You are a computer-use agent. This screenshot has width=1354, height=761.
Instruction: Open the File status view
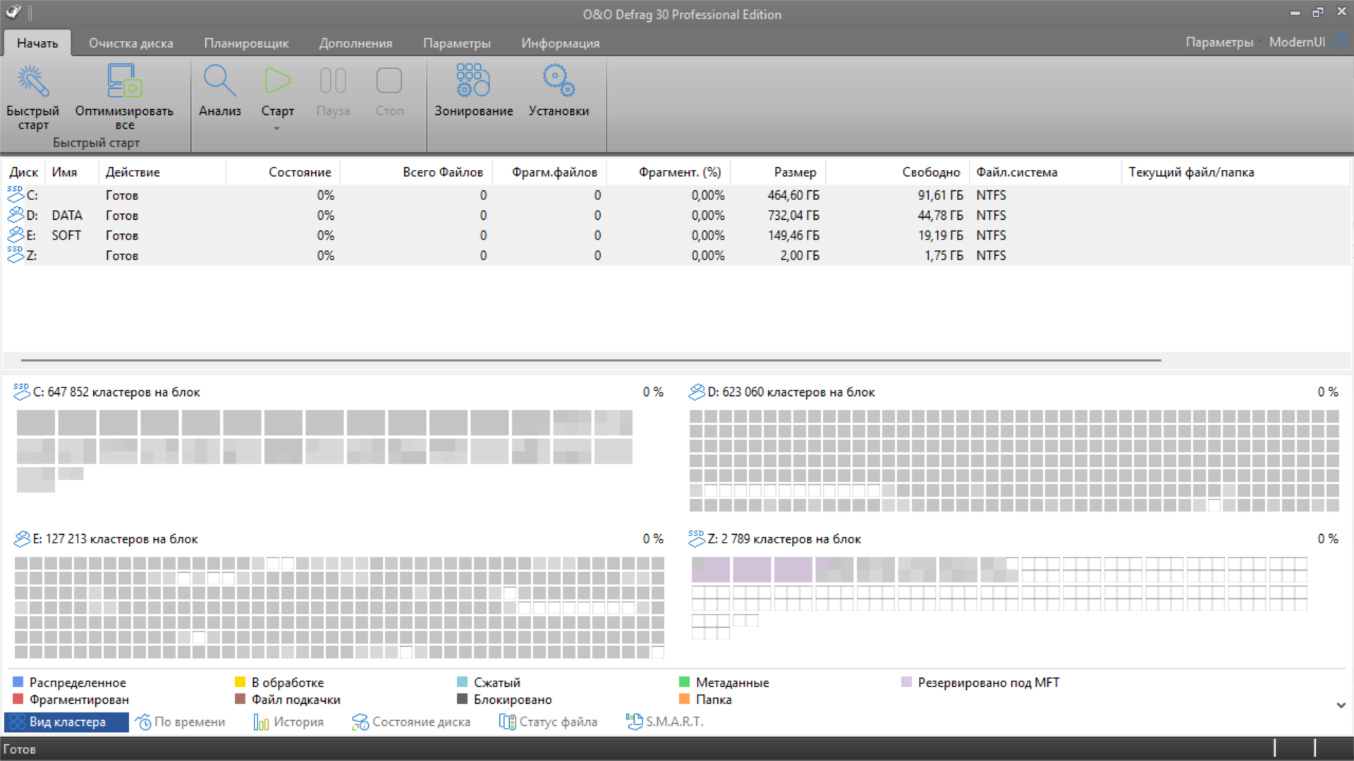point(549,722)
